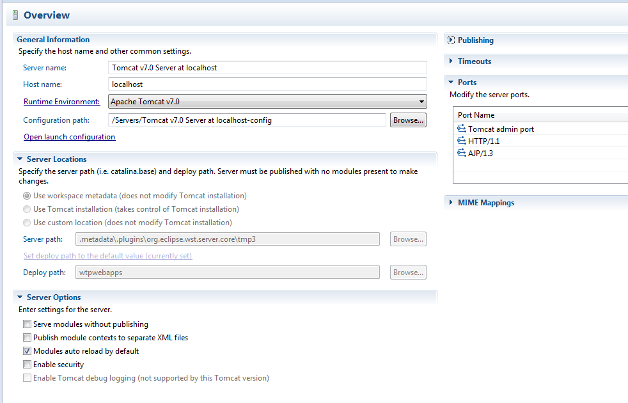Image resolution: width=628 pixels, height=403 pixels.
Task: Collapse the Server Options section
Action: pos(20,297)
